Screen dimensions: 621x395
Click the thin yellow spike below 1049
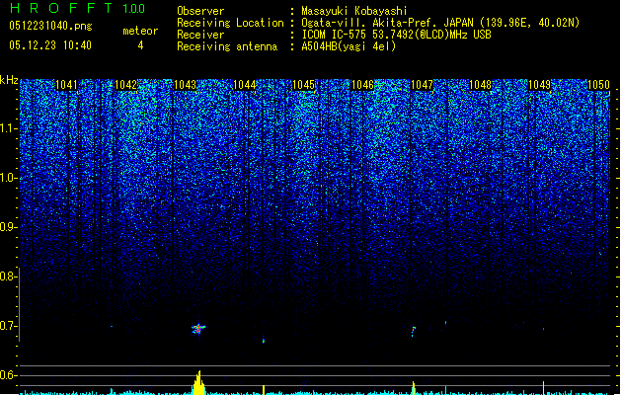(543, 388)
